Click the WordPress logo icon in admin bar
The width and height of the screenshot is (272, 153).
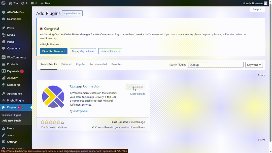3,3
